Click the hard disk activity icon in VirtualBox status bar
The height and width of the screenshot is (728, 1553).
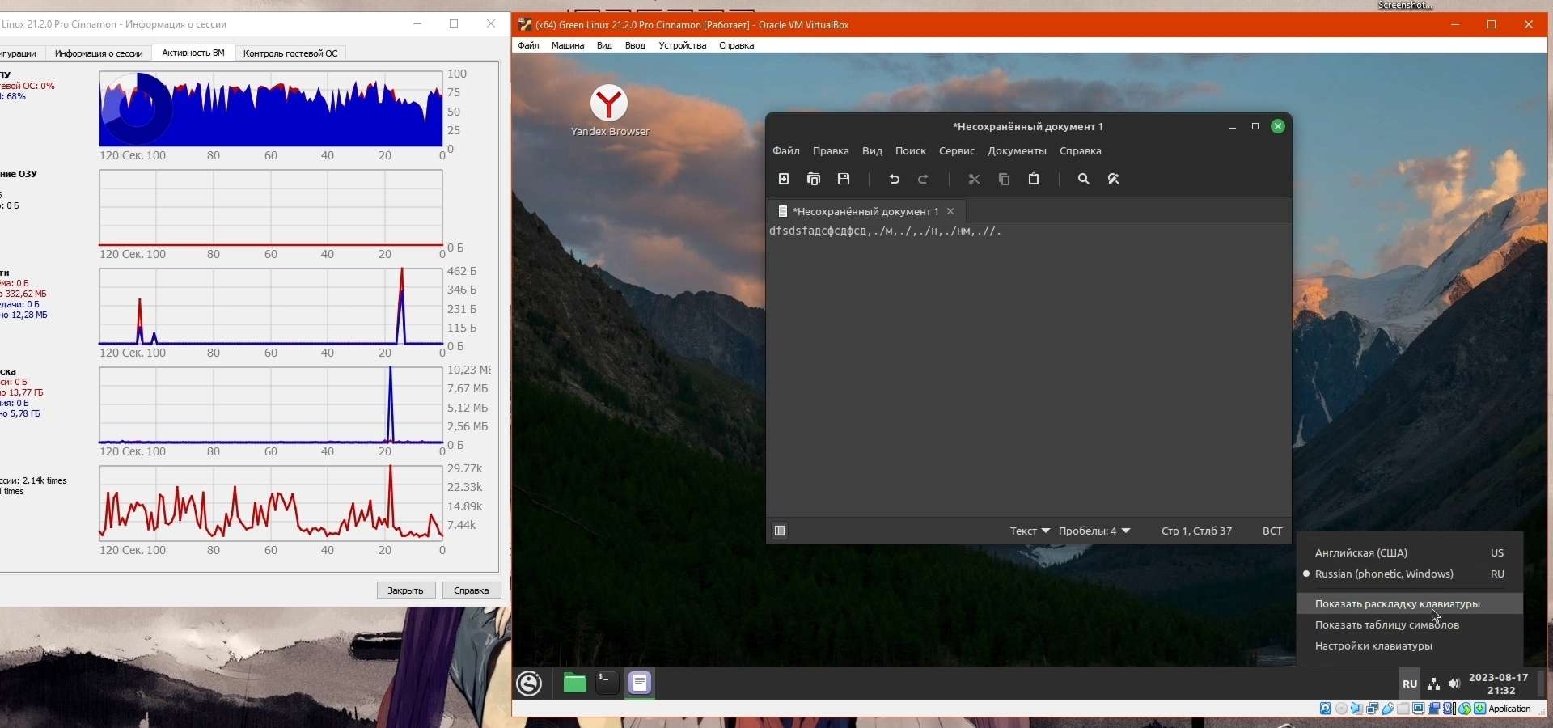click(1327, 709)
